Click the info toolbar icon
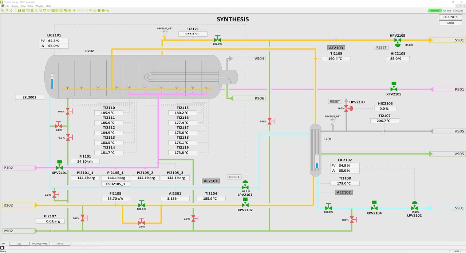This screenshot has height=253, width=466. (x=99, y=11)
